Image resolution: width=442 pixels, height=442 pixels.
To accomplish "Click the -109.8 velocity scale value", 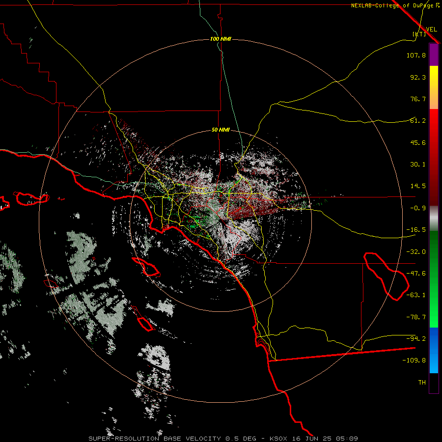I will (x=414, y=360).
